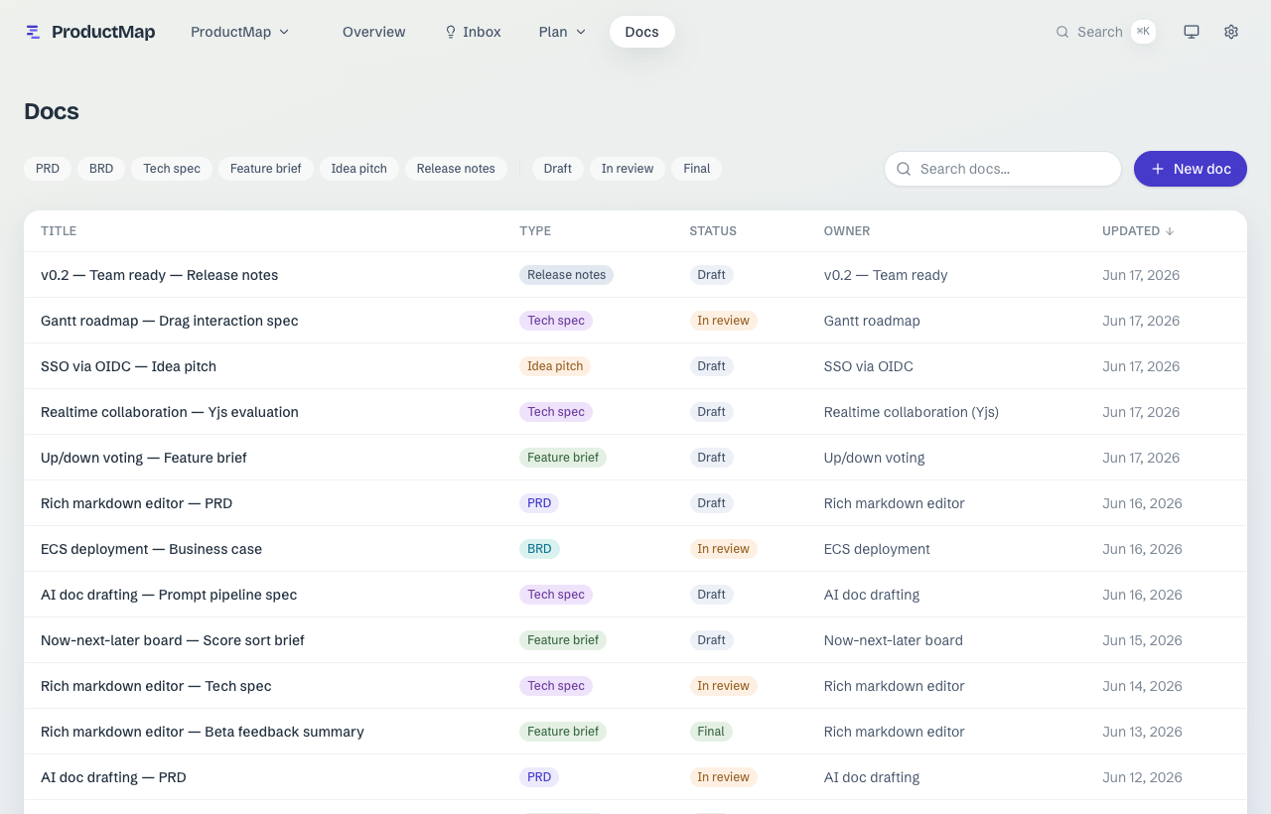The image size is (1271, 814).
Task: Click 'Jun 12, 2026' date cell
Action: (x=1142, y=777)
